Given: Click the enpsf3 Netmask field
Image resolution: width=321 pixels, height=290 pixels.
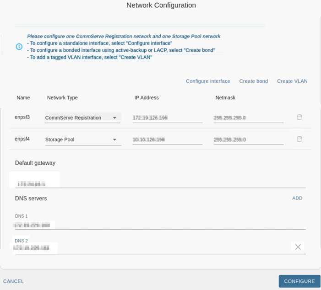Looking at the screenshot, I should 248,118.
